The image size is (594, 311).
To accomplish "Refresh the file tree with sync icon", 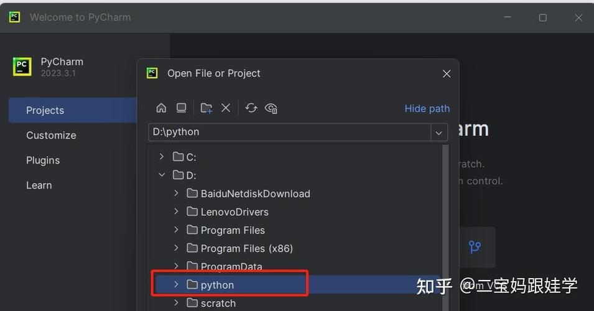I will [251, 108].
